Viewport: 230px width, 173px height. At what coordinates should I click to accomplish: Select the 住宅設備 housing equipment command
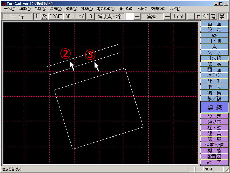[214, 145]
